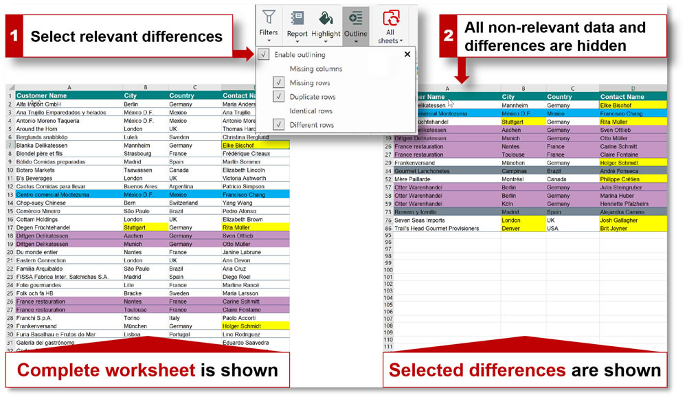
Task: Expand the Highlight dropdown arrow
Action: pos(326,41)
